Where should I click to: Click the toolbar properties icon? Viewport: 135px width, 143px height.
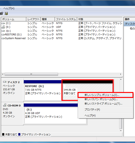[x=2, y=13]
